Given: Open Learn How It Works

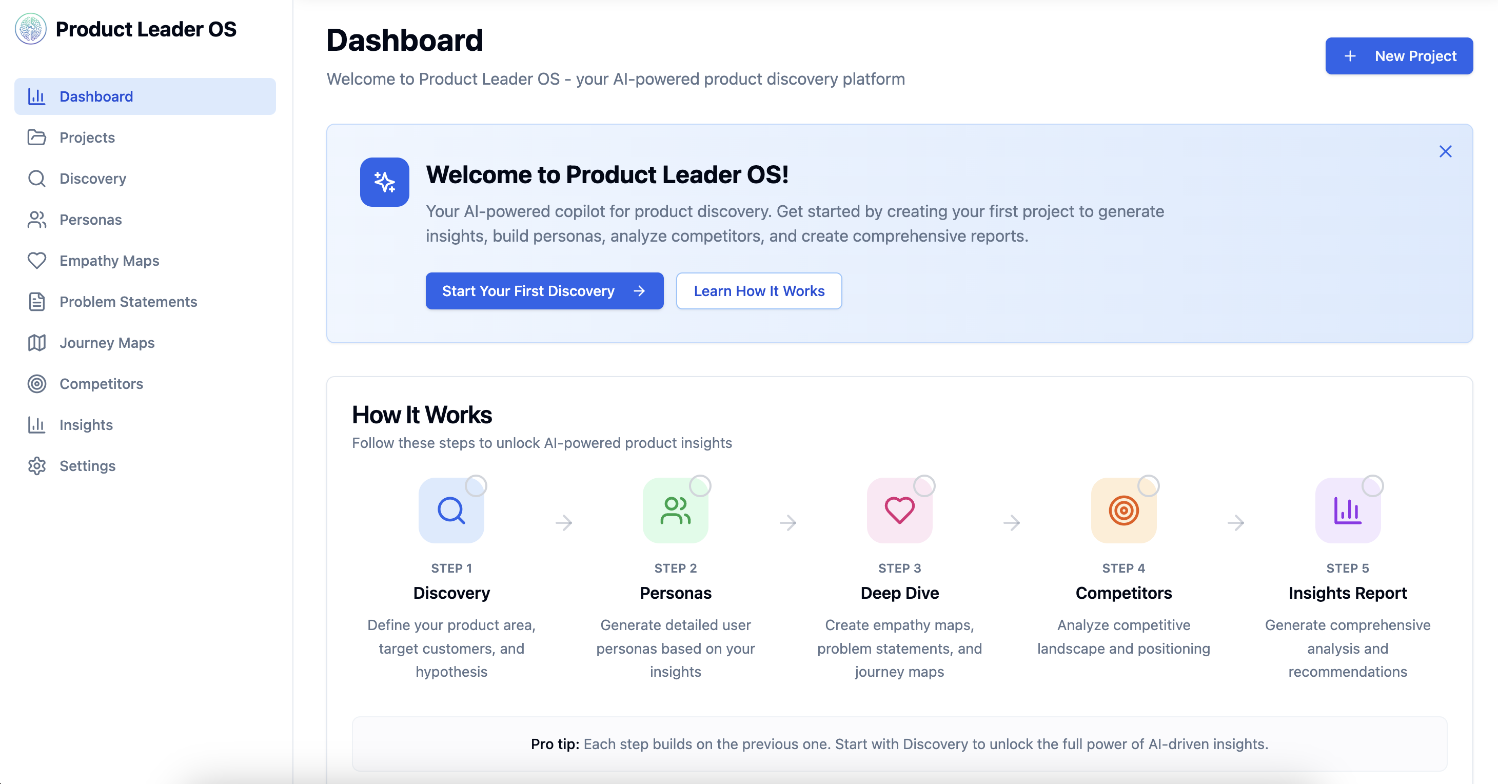Looking at the screenshot, I should click(x=759, y=291).
